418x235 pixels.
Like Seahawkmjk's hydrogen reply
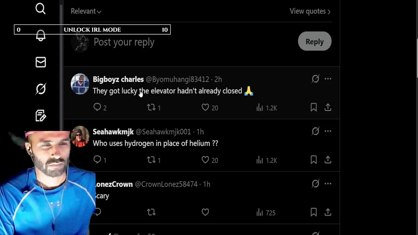click(205, 160)
